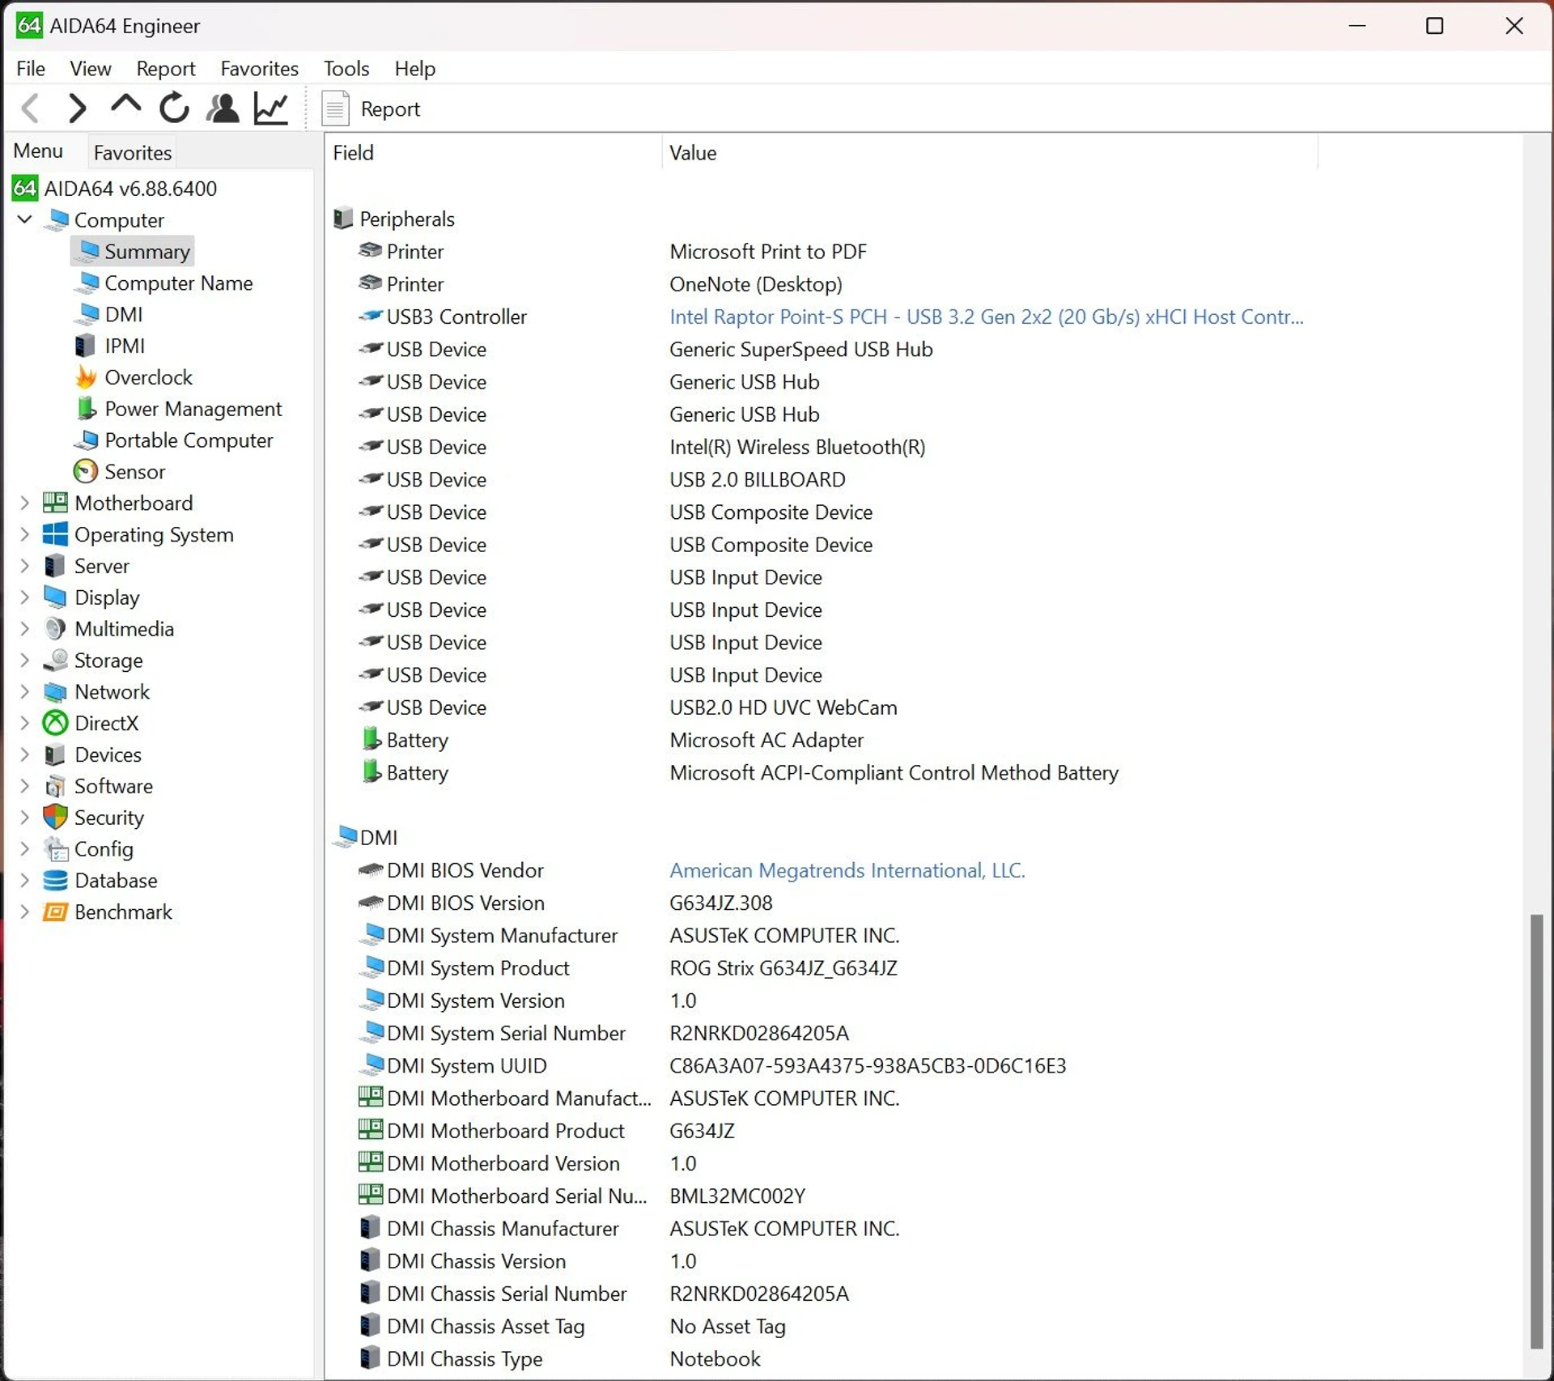Select the Summary tree item
This screenshot has height=1381, width=1554.
point(133,251)
